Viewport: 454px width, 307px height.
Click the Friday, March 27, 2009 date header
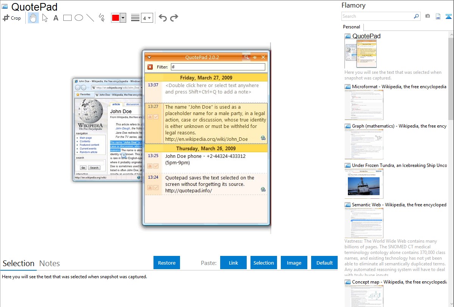(206, 78)
